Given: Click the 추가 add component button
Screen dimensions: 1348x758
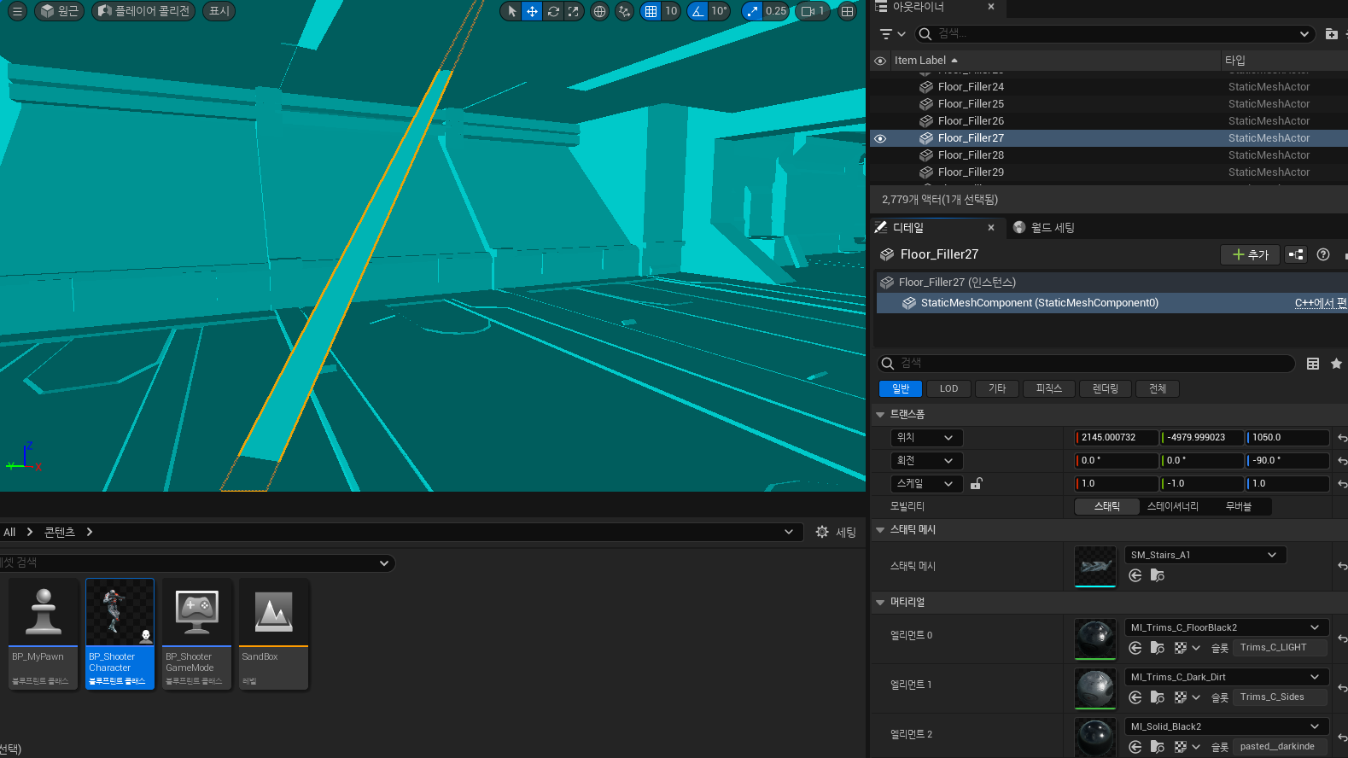Looking at the screenshot, I should [x=1251, y=254].
